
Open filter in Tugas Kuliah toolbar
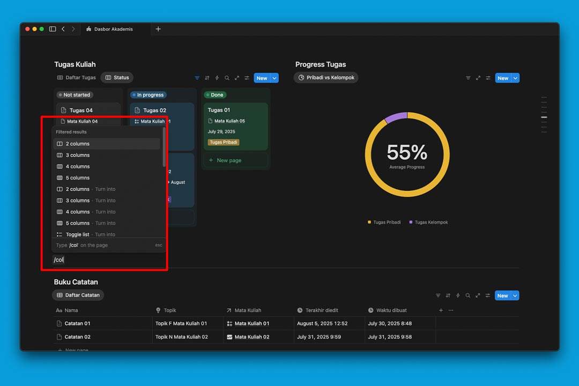point(197,78)
